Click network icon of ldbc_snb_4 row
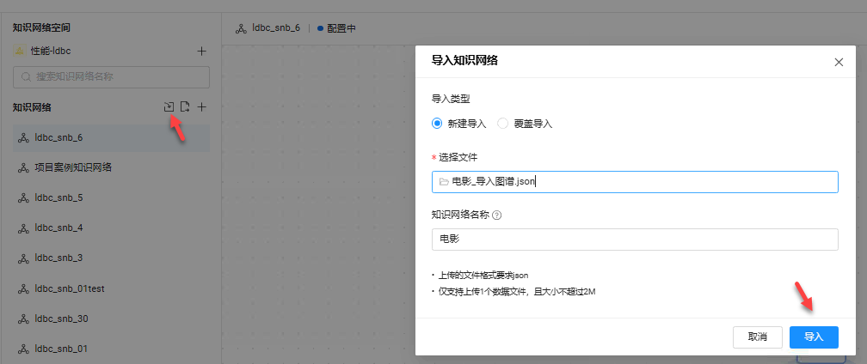 pyautogui.click(x=23, y=228)
